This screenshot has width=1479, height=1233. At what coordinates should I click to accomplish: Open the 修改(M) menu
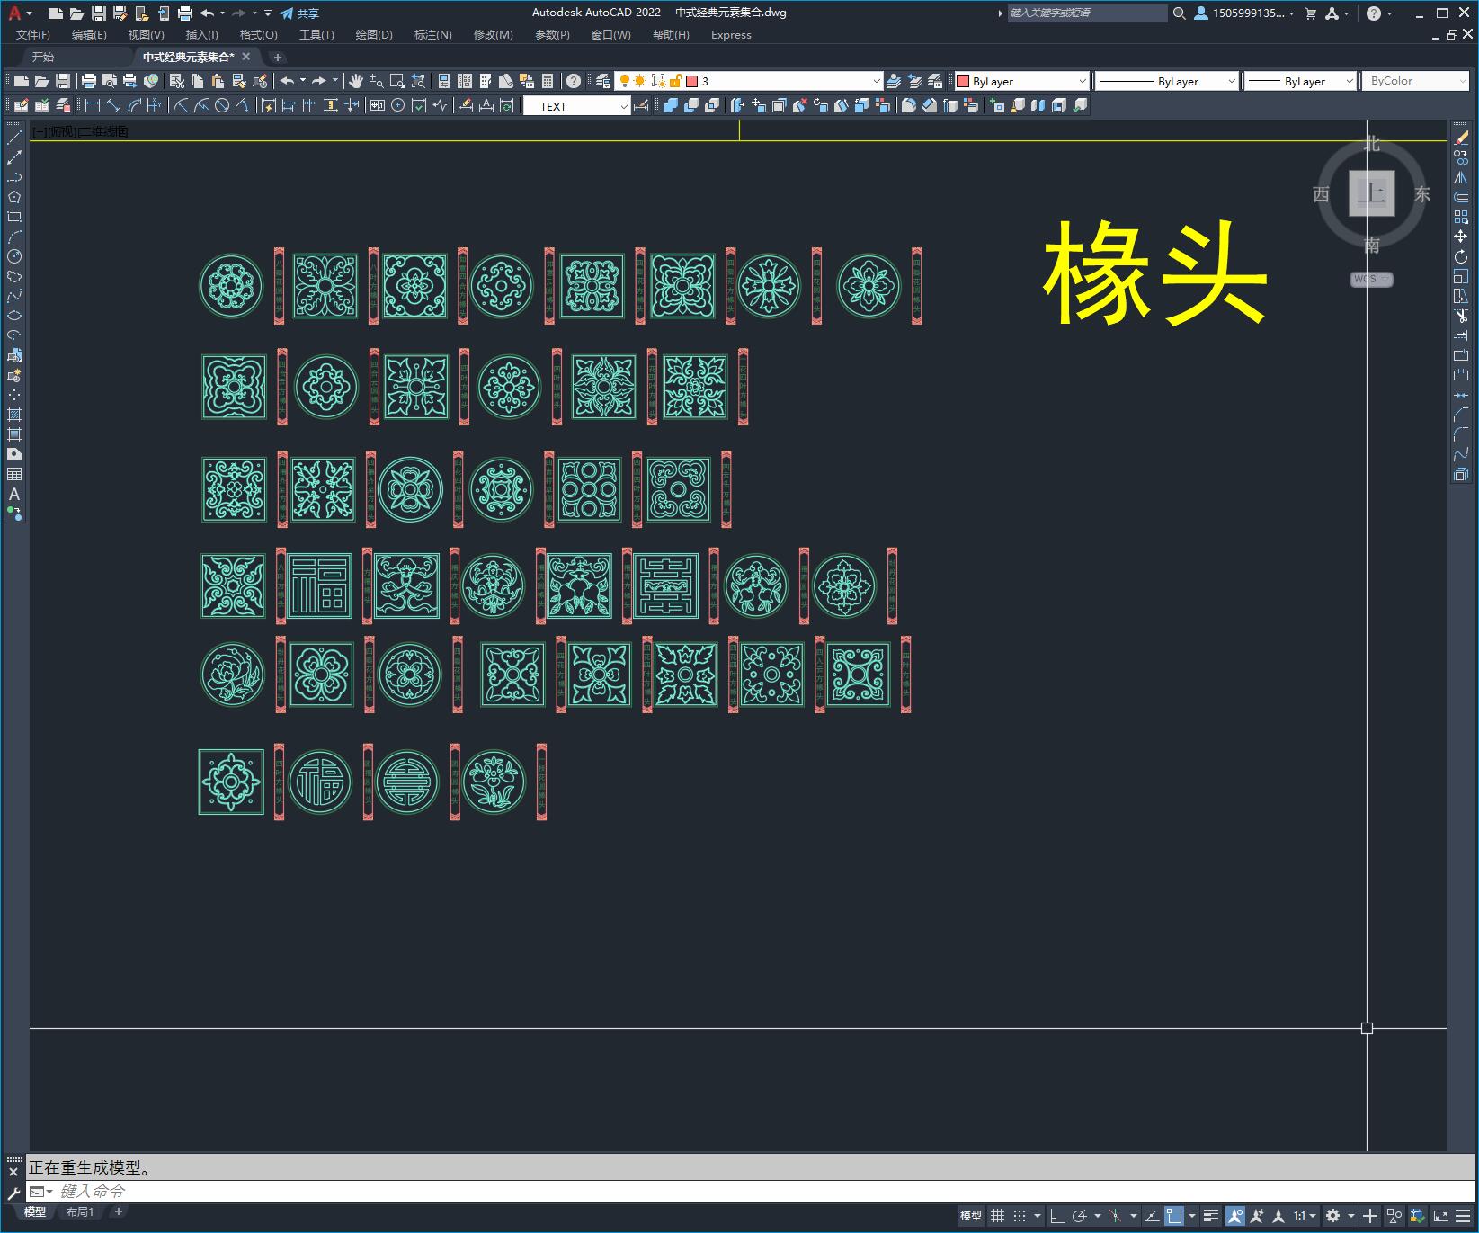click(x=493, y=35)
